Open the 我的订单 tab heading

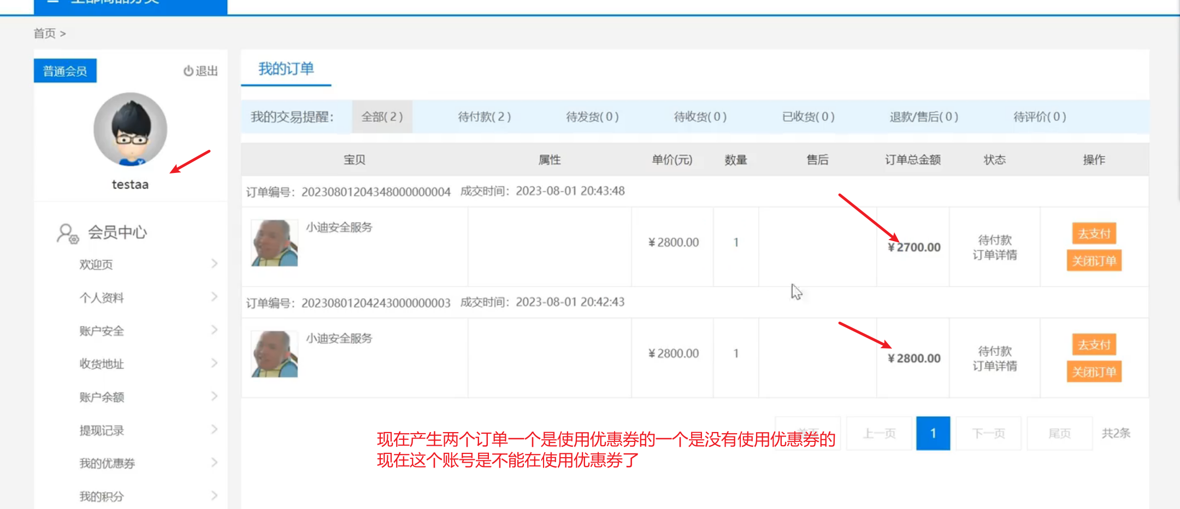286,69
